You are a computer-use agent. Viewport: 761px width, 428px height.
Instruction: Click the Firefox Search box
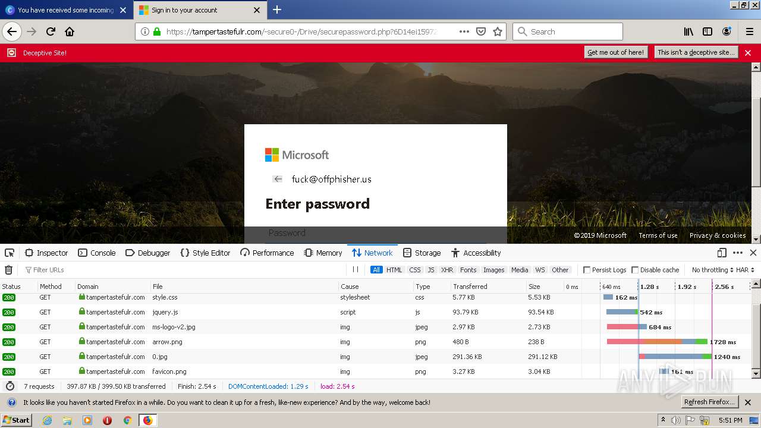tap(568, 32)
